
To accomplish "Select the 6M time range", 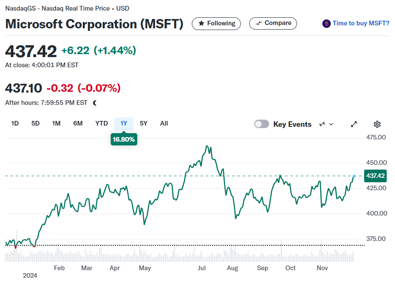I will tap(78, 123).
